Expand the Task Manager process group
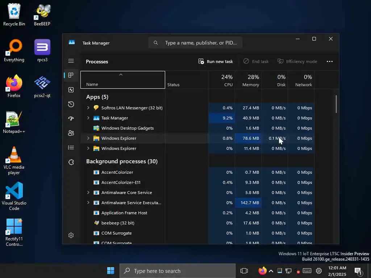The width and height of the screenshot is (371, 278). 88,118
